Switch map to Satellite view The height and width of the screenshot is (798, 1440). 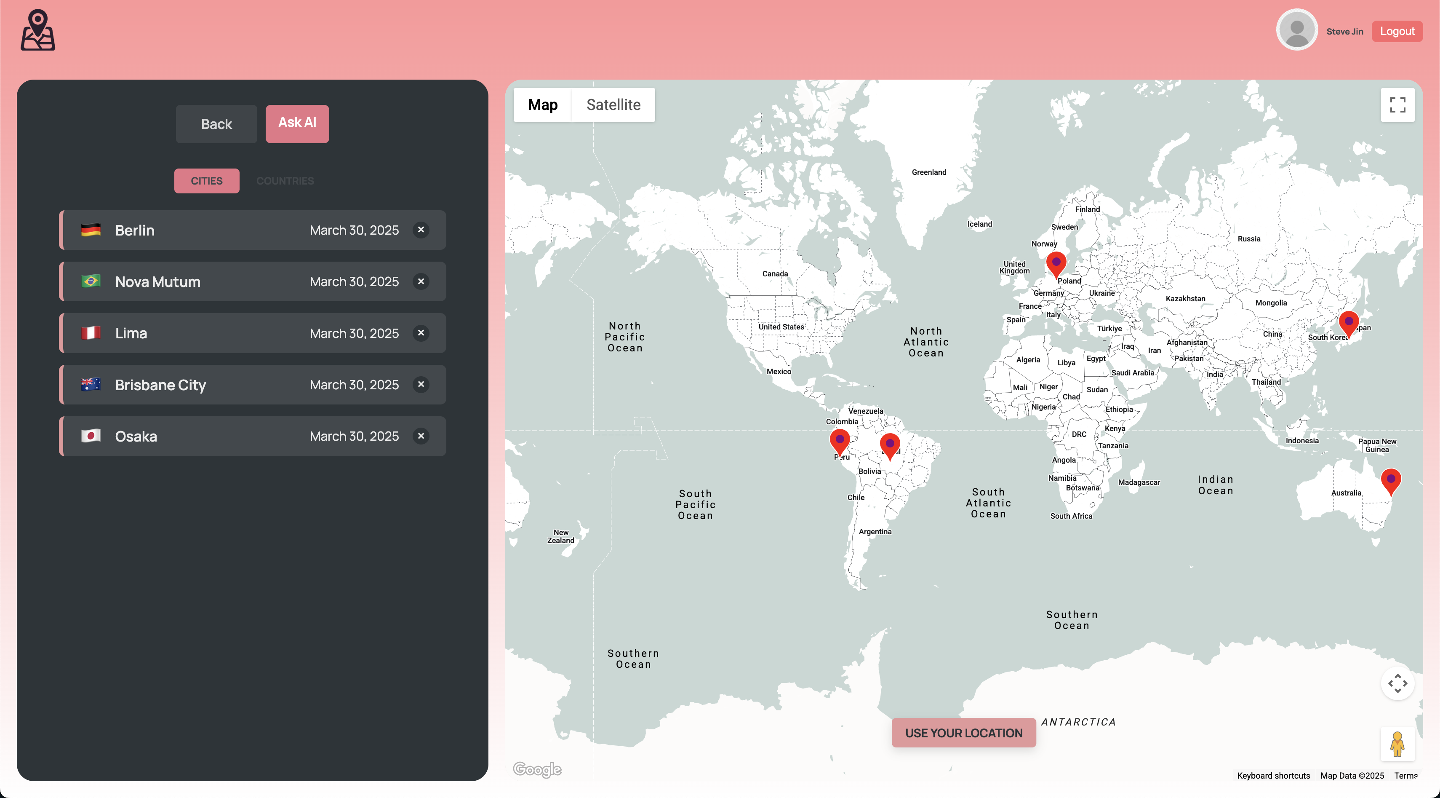(x=613, y=104)
